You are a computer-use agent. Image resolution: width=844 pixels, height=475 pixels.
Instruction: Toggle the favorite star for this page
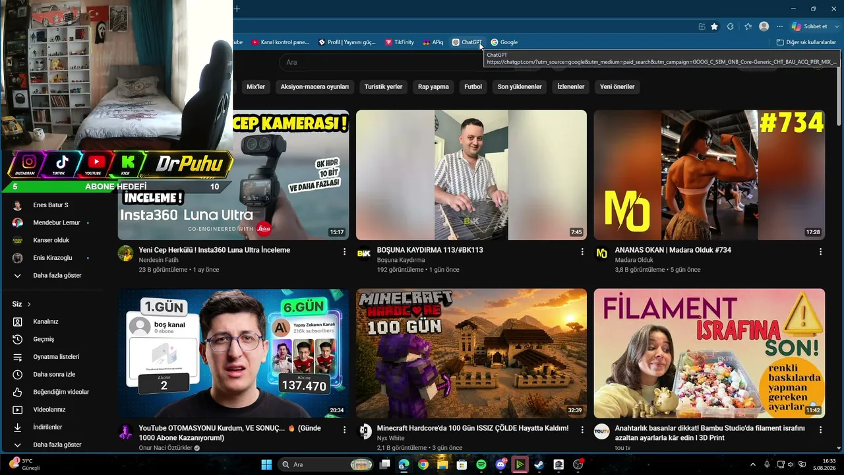715,26
